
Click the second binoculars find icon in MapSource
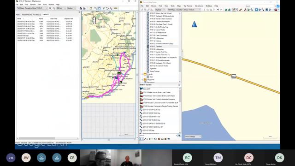coord(84,8)
